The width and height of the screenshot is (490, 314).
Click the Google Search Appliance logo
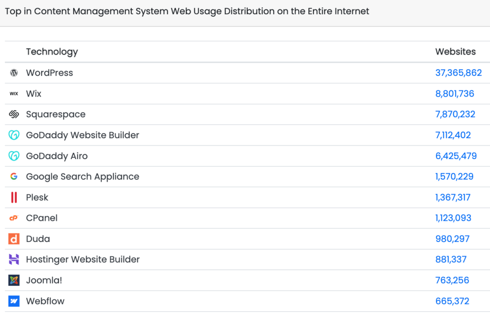coord(14,176)
